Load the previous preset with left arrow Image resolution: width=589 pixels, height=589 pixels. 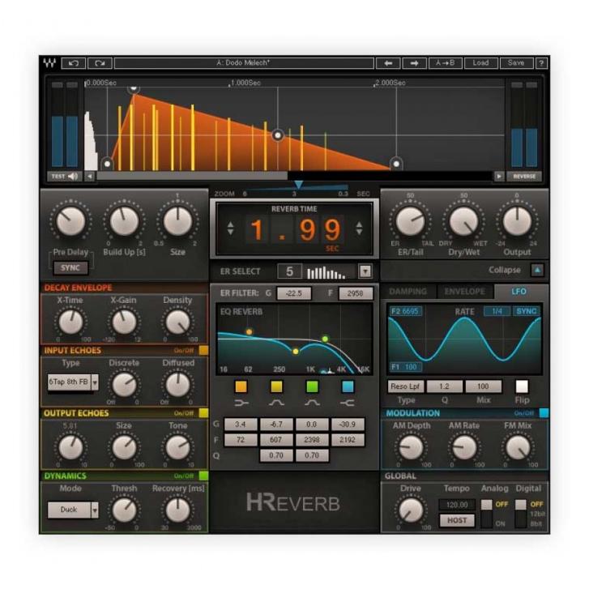point(388,63)
